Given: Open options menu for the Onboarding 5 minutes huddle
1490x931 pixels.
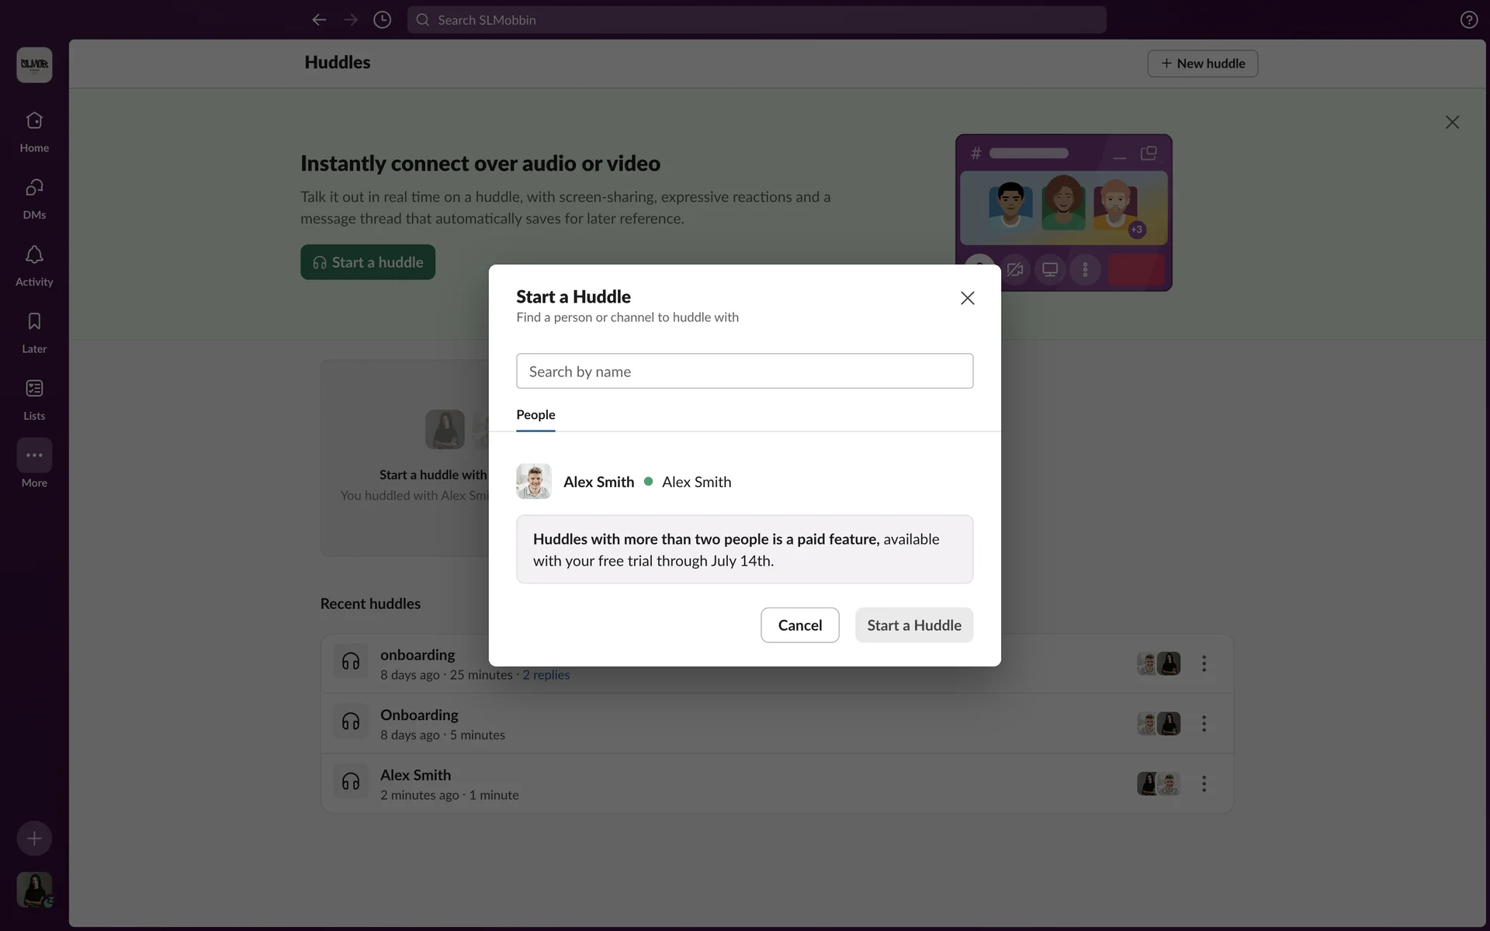Looking at the screenshot, I should point(1204,723).
